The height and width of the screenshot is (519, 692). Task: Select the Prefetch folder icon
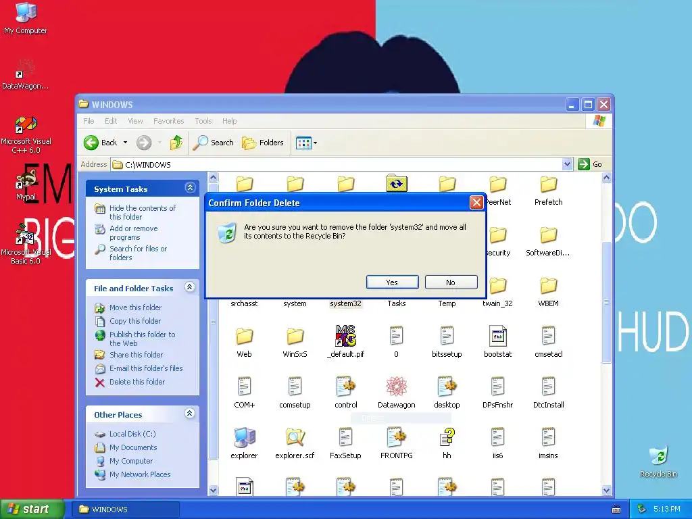tap(549, 184)
